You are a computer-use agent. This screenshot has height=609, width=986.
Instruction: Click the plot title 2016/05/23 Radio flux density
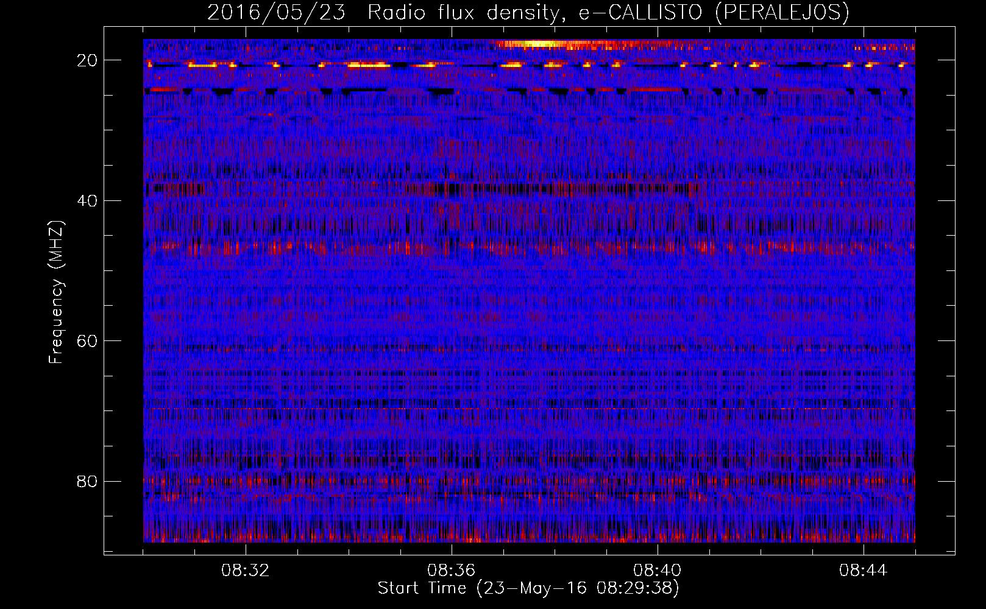pyautogui.click(x=528, y=12)
